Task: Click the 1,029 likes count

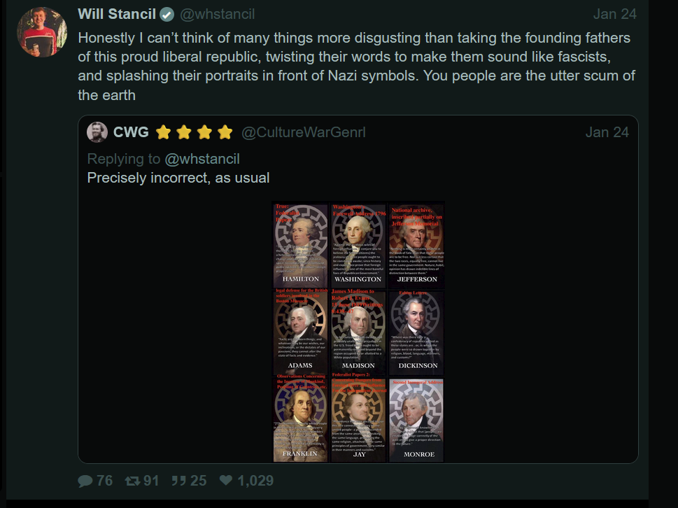Action: coord(255,481)
